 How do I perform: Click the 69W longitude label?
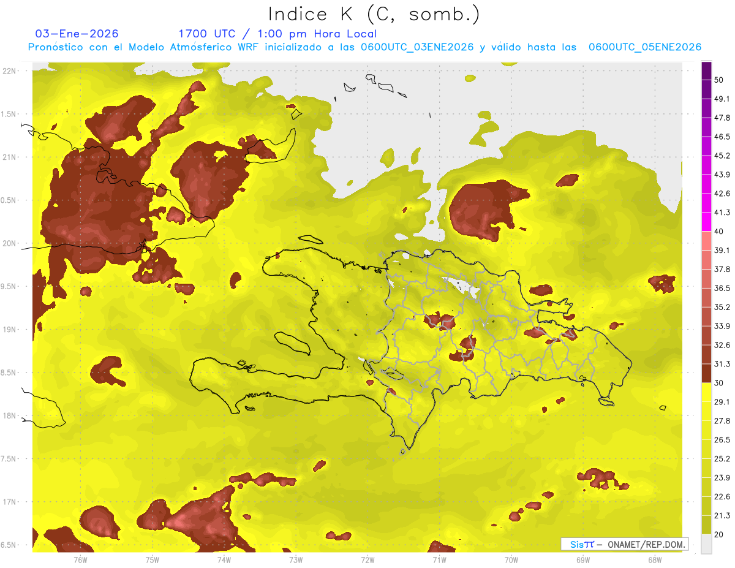[583, 560]
